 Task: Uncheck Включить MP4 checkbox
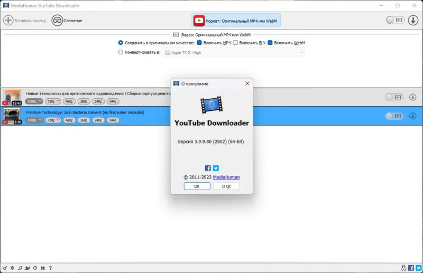coord(199,43)
